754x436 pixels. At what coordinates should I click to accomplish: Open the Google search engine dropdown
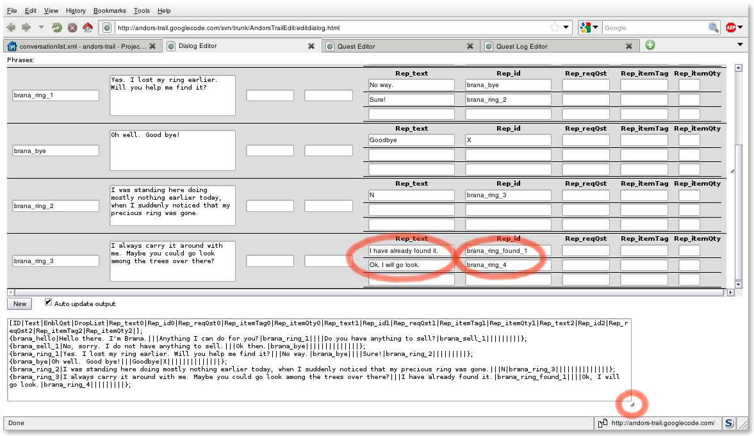point(589,28)
